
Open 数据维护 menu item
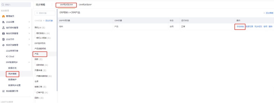[12, 79]
